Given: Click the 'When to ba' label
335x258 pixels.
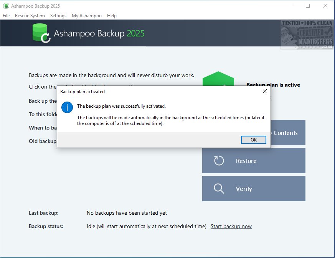Looking at the screenshot, I should click(43, 128).
